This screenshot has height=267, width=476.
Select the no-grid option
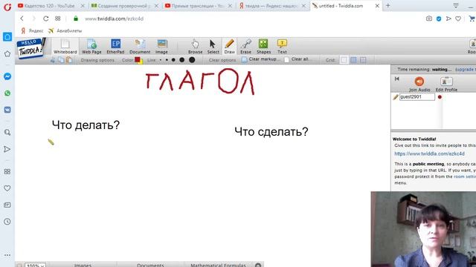[x=344, y=60]
